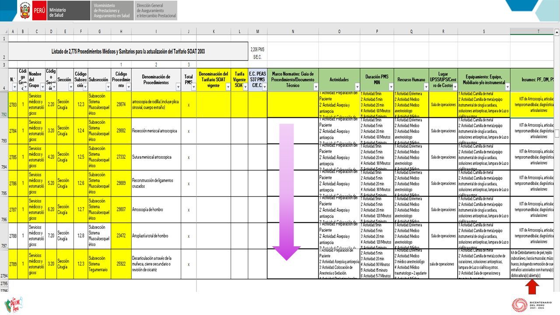Open the Código Procedimiento filter dropdown

(x=128, y=87)
